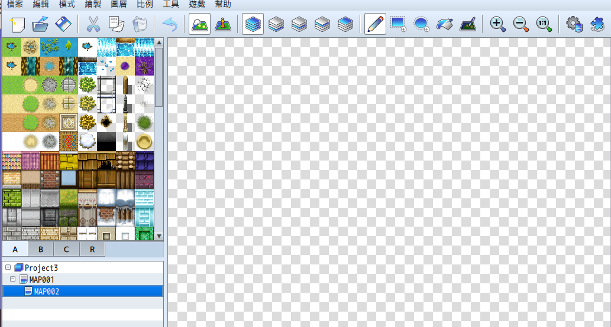611x327 pixels.
Task: Switch to tileset tab A
Action: (x=15, y=249)
